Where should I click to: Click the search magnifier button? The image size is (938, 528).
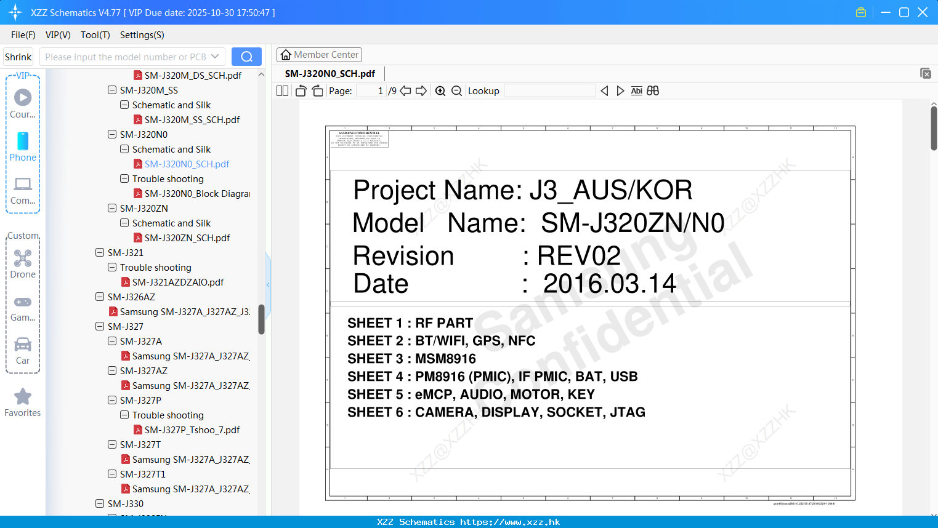click(x=246, y=57)
